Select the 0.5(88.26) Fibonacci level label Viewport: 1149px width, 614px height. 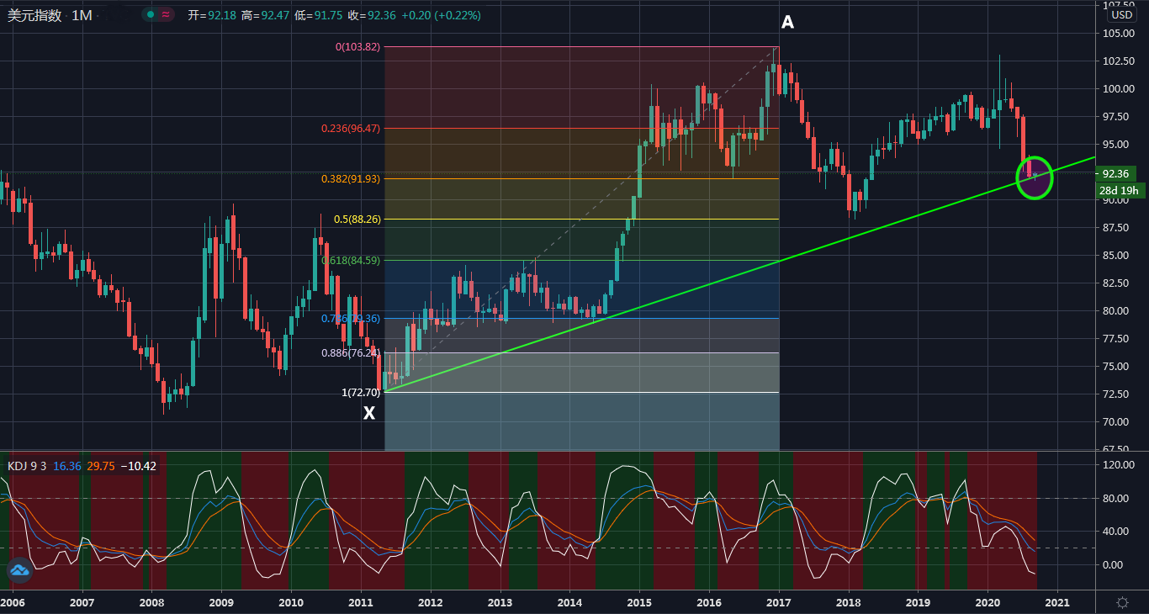coord(357,220)
